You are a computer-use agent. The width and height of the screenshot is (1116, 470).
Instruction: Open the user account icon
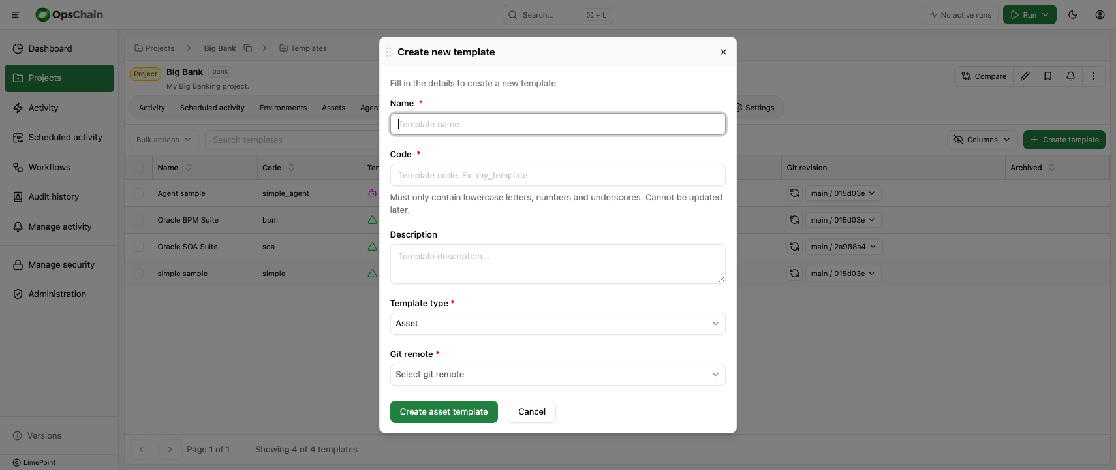click(1100, 14)
